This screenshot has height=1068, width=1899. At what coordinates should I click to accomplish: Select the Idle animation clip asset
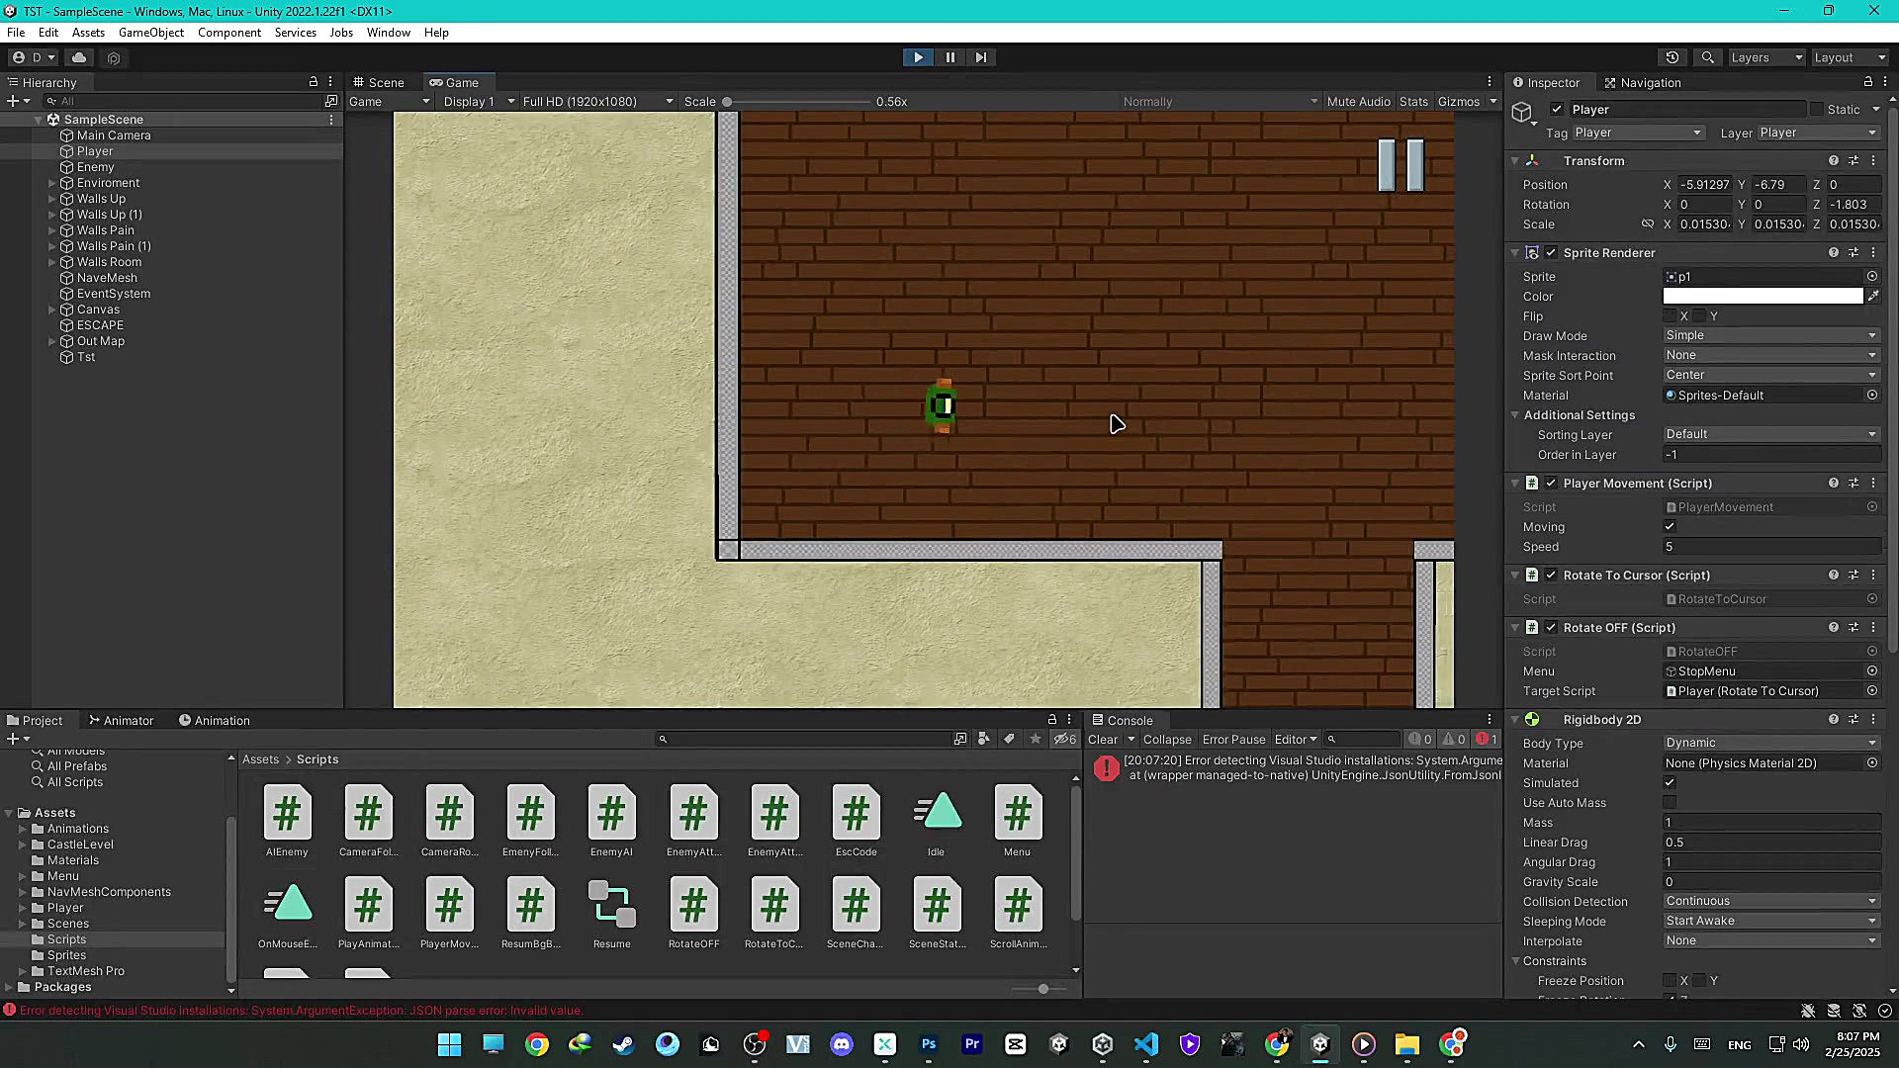click(937, 820)
